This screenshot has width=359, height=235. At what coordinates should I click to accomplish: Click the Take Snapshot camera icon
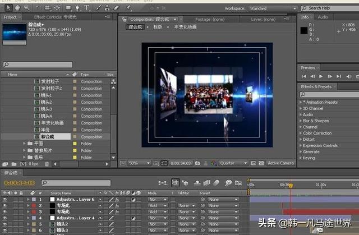[197, 163]
